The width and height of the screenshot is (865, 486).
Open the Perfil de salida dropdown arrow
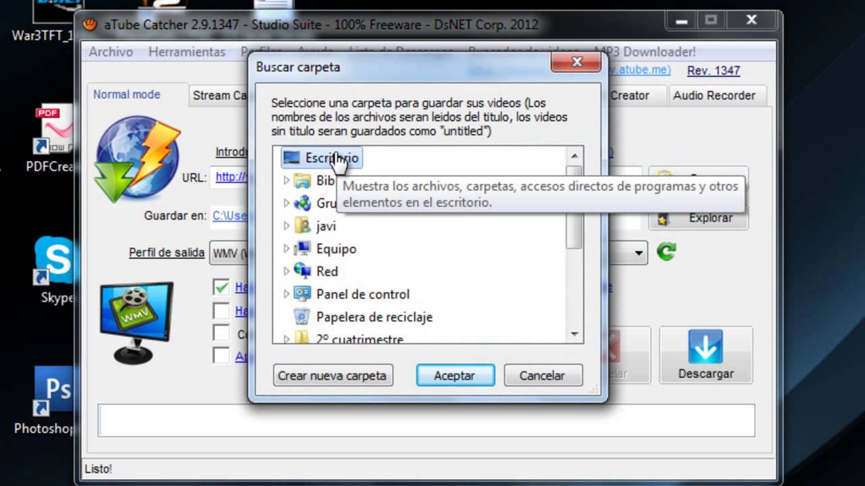639,253
